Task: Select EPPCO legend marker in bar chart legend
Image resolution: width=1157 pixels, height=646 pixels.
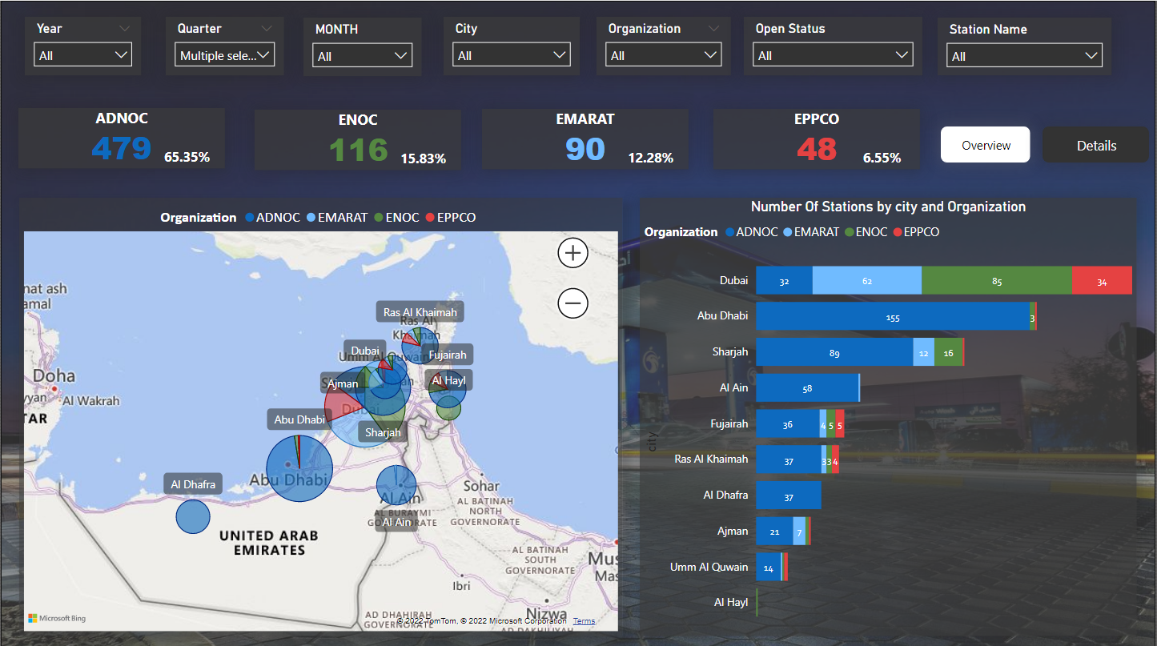Action: [x=898, y=232]
